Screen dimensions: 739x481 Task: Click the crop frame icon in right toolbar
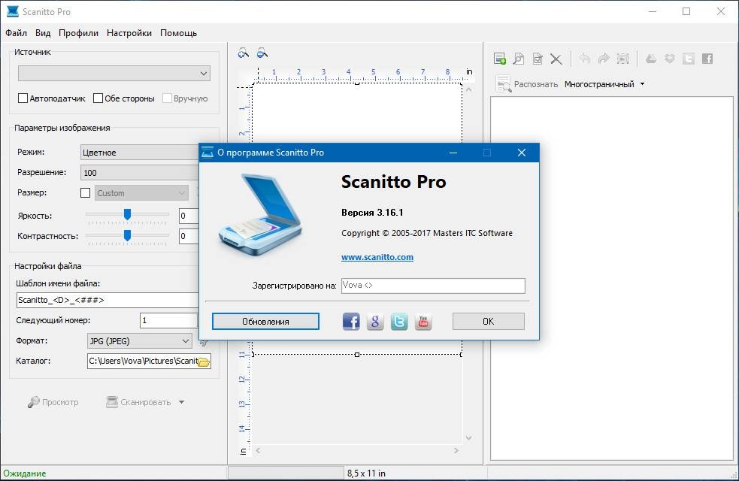coord(622,59)
